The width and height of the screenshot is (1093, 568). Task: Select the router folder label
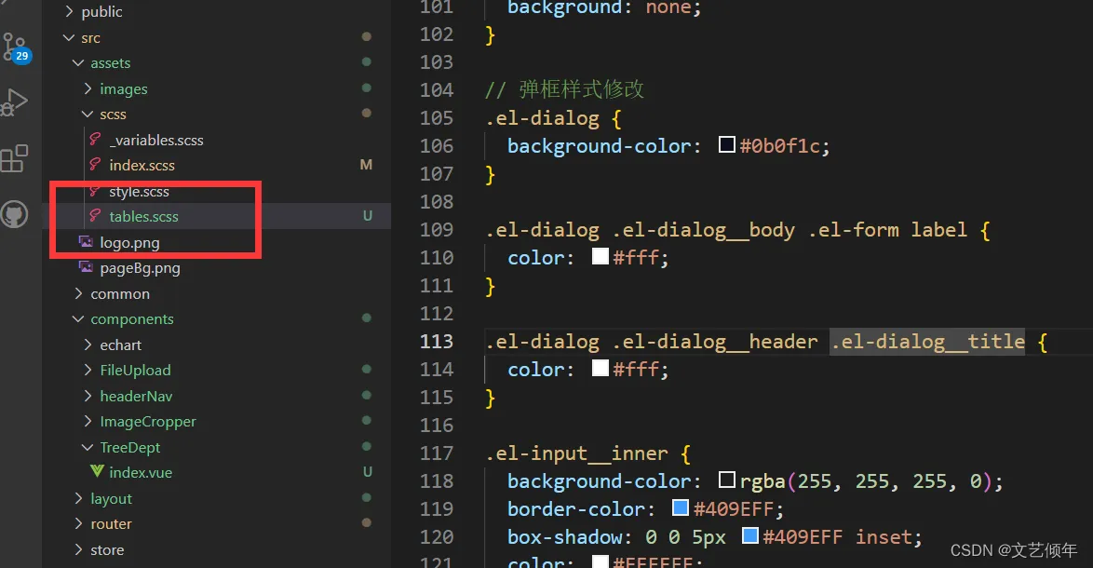coord(111,524)
